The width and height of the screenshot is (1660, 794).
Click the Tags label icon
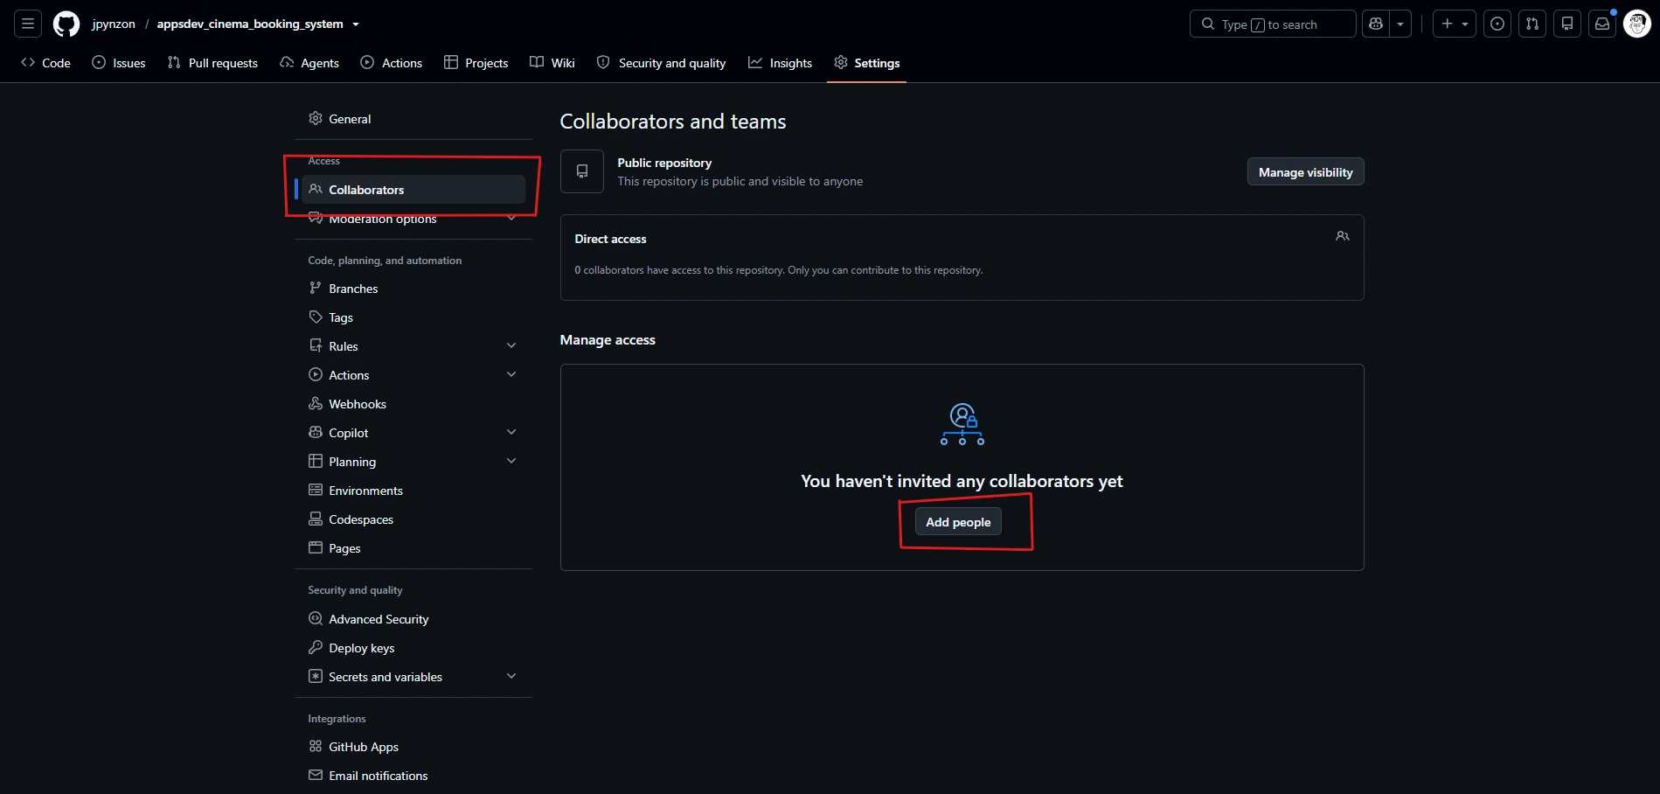(316, 317)
